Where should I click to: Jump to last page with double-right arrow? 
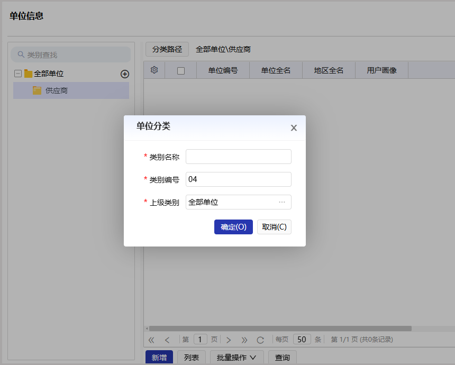[x=244, y=339]
